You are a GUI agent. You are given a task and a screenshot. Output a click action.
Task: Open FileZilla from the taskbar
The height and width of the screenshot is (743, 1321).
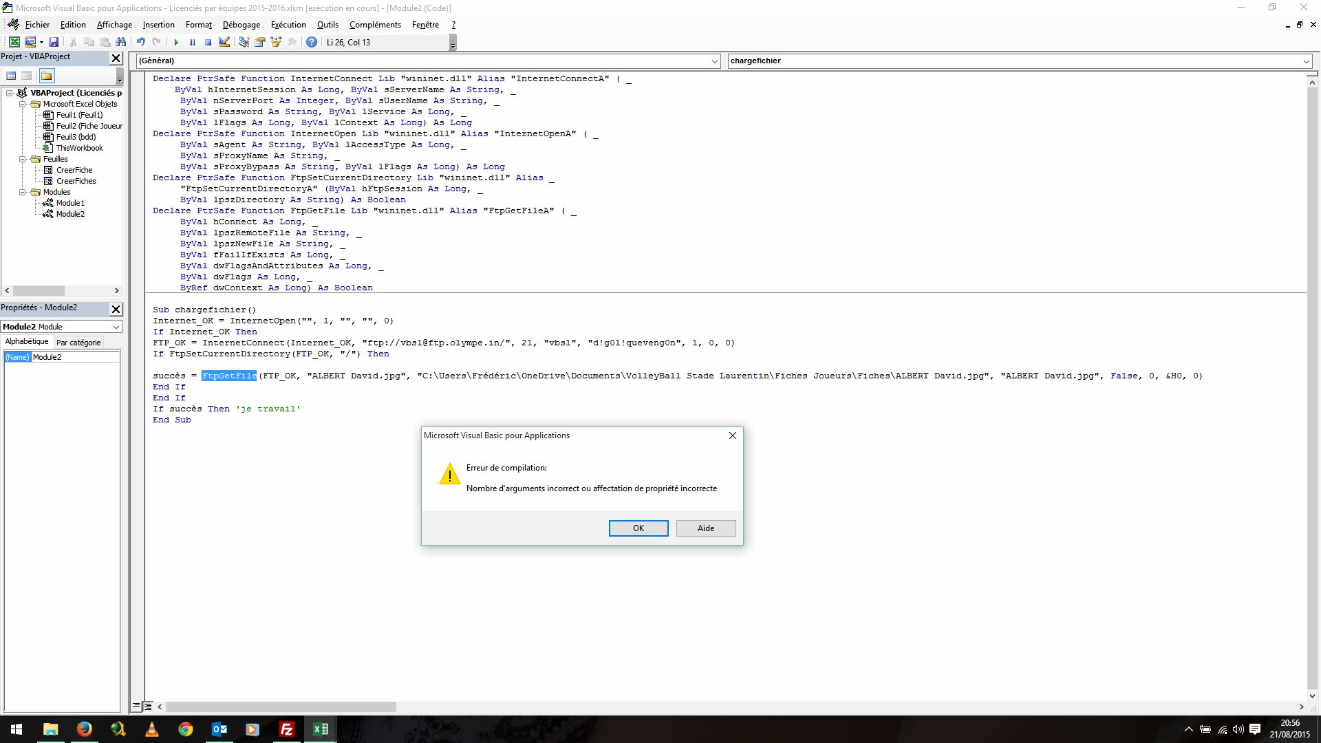coord(287,729)
